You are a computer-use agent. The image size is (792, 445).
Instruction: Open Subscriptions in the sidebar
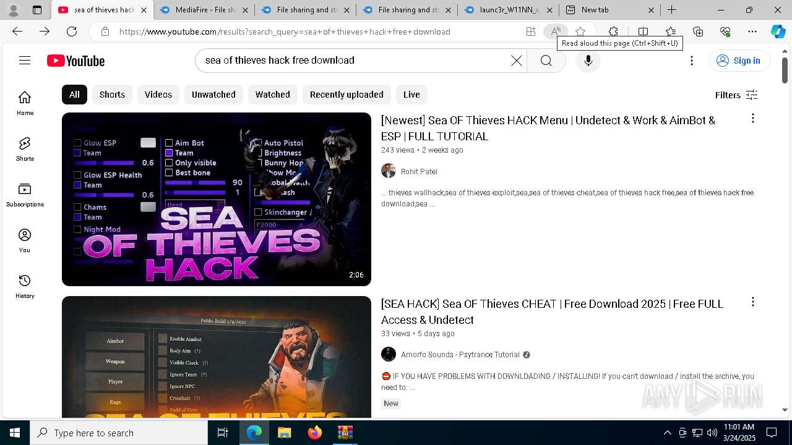click(25, 195)
